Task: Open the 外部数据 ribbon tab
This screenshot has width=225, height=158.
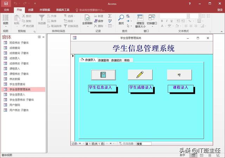Action: coord(45,10)
